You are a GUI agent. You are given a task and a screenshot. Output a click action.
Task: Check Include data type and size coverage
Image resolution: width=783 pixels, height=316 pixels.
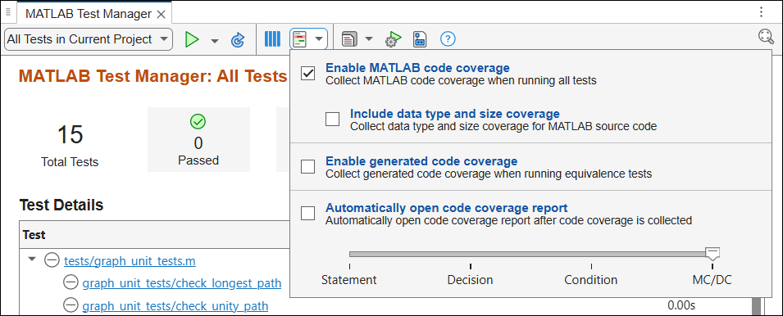tap(333, 120)
